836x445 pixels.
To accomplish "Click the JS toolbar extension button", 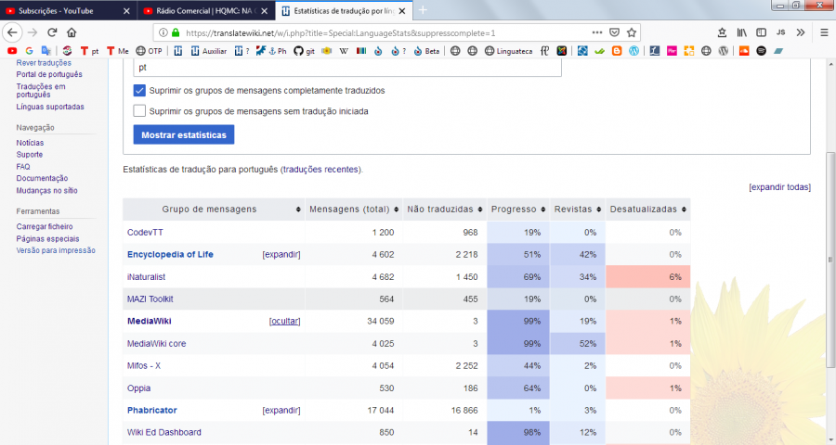I will (780, 32).
